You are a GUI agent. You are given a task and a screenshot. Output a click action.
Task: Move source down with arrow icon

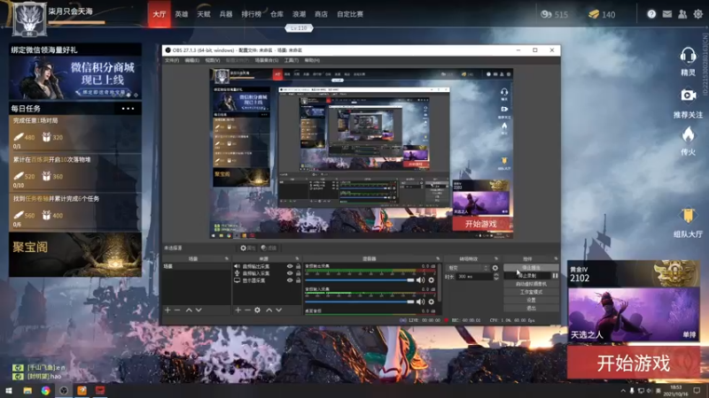pyautogui.click(x=279, y=310)
